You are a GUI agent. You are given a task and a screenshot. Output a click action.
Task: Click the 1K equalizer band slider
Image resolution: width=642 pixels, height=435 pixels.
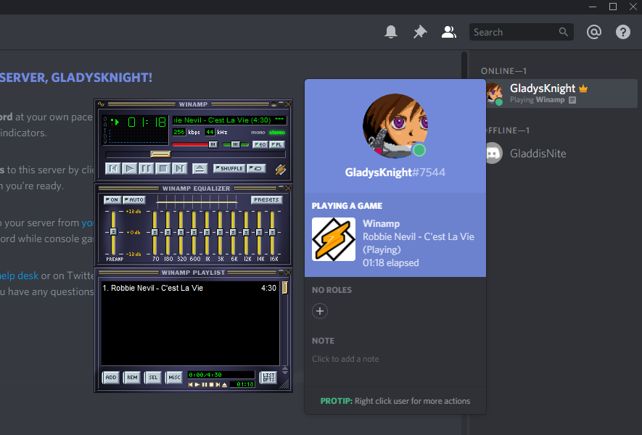(x=207, y=233)
